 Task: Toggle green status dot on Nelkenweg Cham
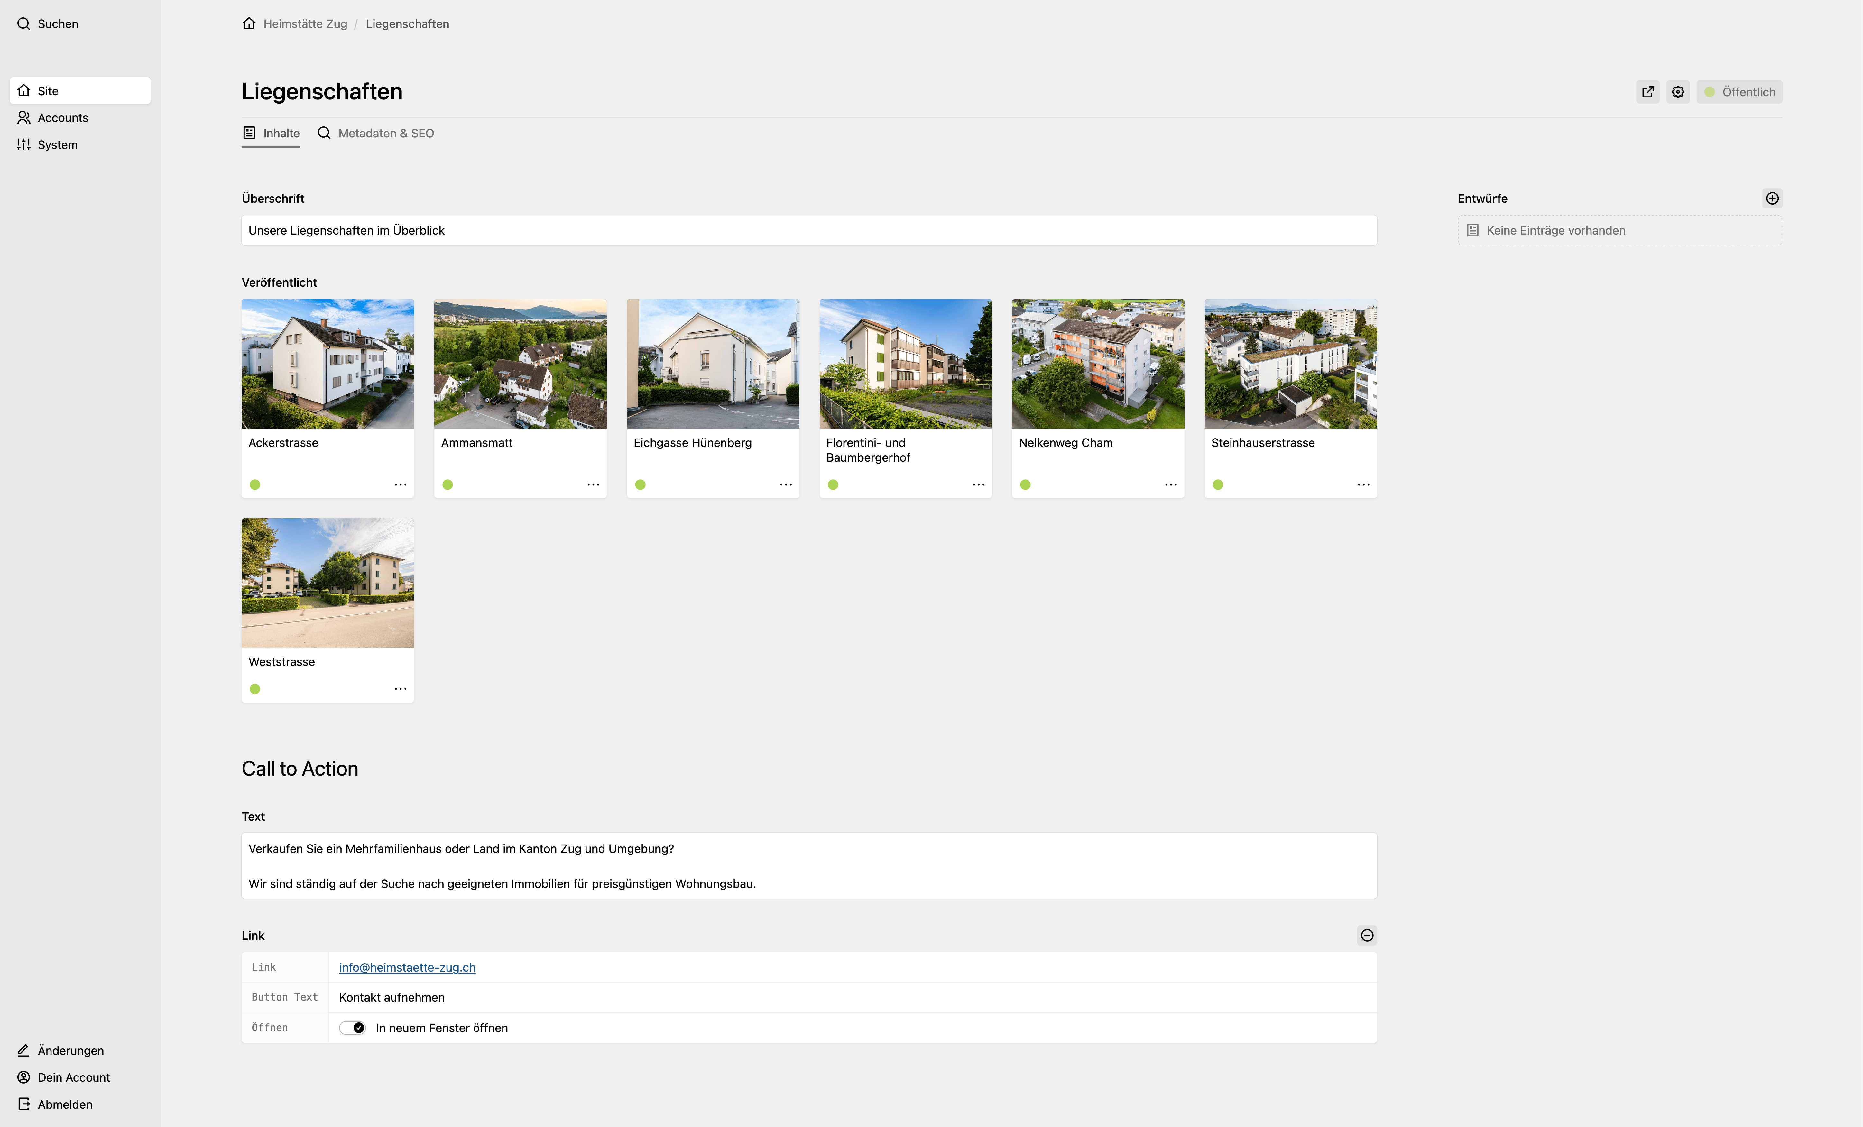coord(1025,485)
